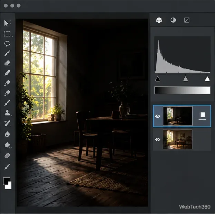This screenshot has height=214, width=215.
Task: Open the Curves tab icon
Action: tap(187, 20)
